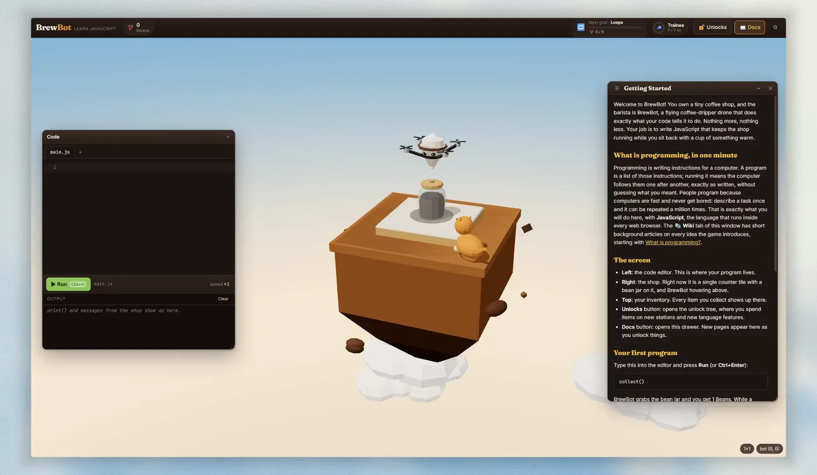This screenshot has height=475, width=817.
Task: Minimize the Getting Started panel
Action: (758, 88)
